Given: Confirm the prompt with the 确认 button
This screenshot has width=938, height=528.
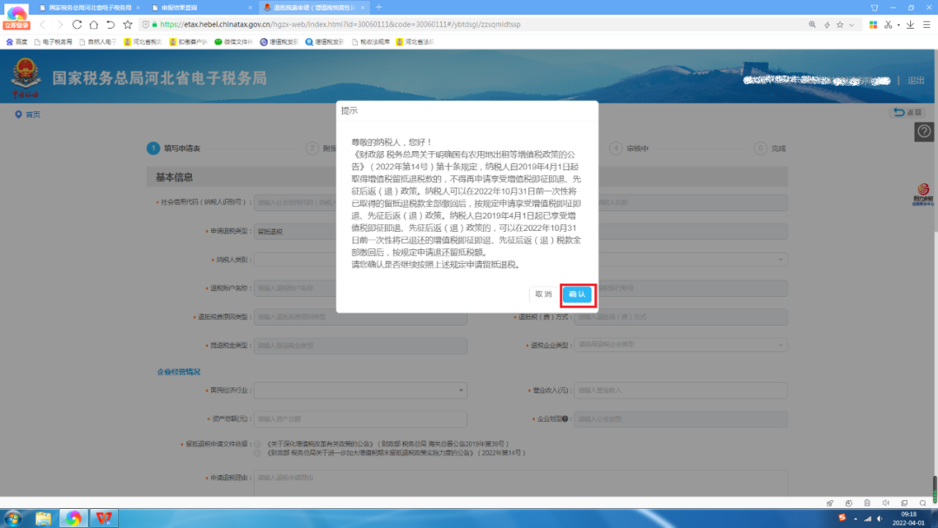Looking at the screenshot, I should [578, 294].
